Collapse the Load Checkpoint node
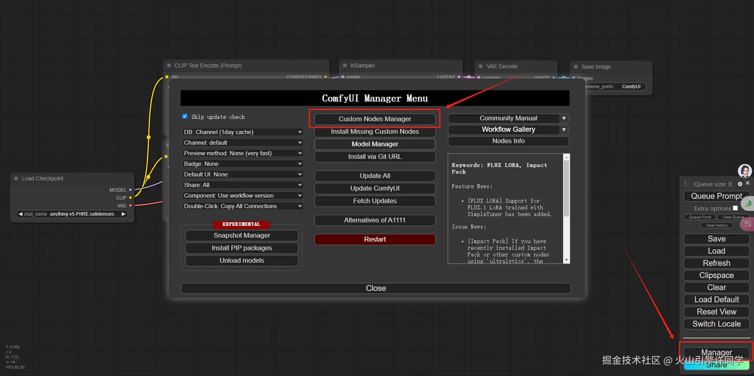 [x=16, y=178]
